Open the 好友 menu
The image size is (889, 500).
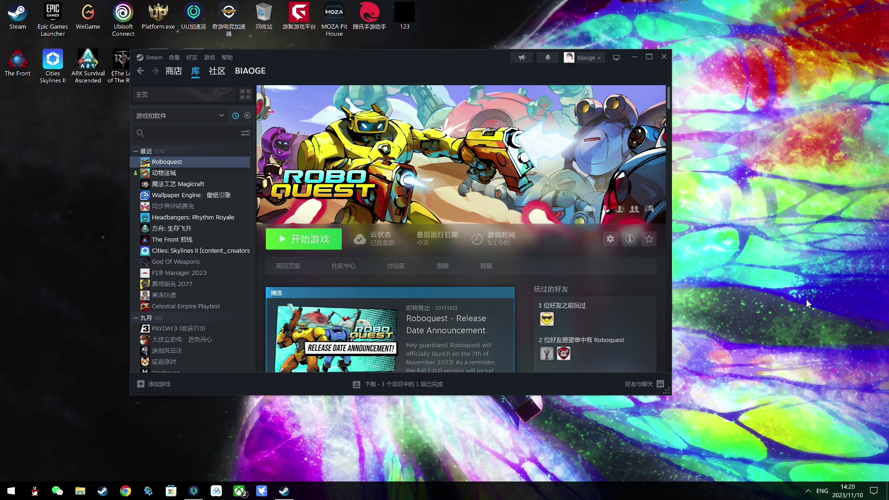192,57
